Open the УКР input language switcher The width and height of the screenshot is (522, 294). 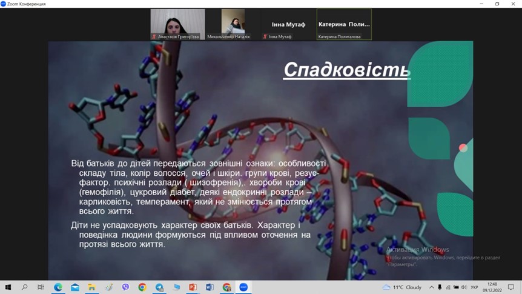pyautogui.click(x=474, y=287)
